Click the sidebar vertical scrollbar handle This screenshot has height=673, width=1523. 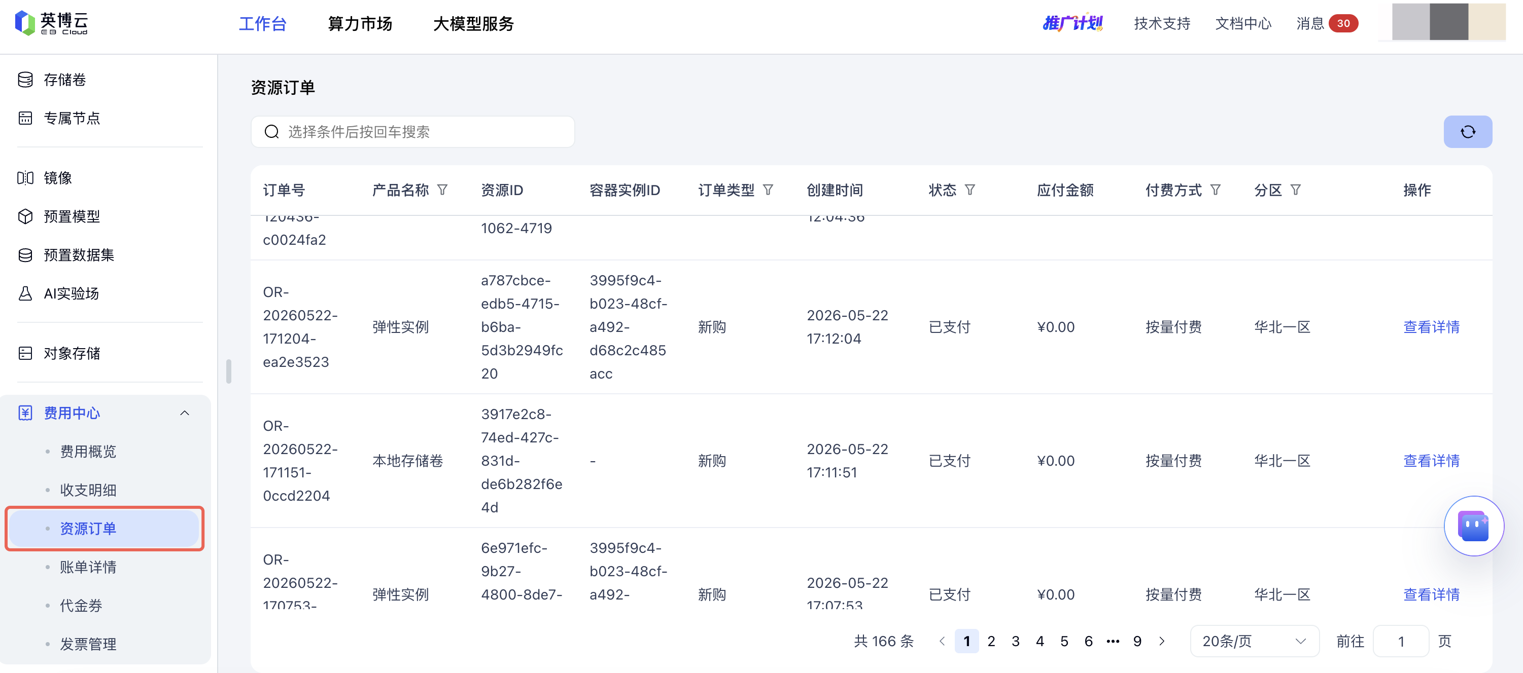pyautogui.click(x=228, y=371)
